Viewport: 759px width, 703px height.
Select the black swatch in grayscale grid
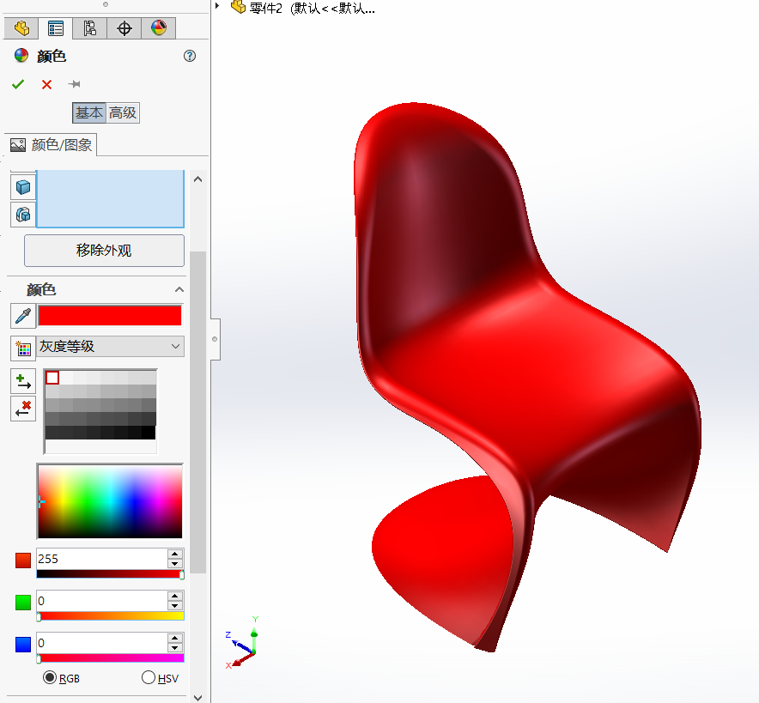click(149, 433)
